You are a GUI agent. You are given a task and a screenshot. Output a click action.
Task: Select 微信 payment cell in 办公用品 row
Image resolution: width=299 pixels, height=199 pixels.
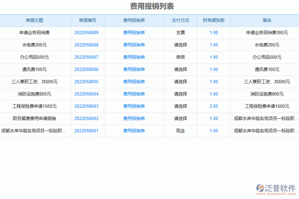coord(180,57)
